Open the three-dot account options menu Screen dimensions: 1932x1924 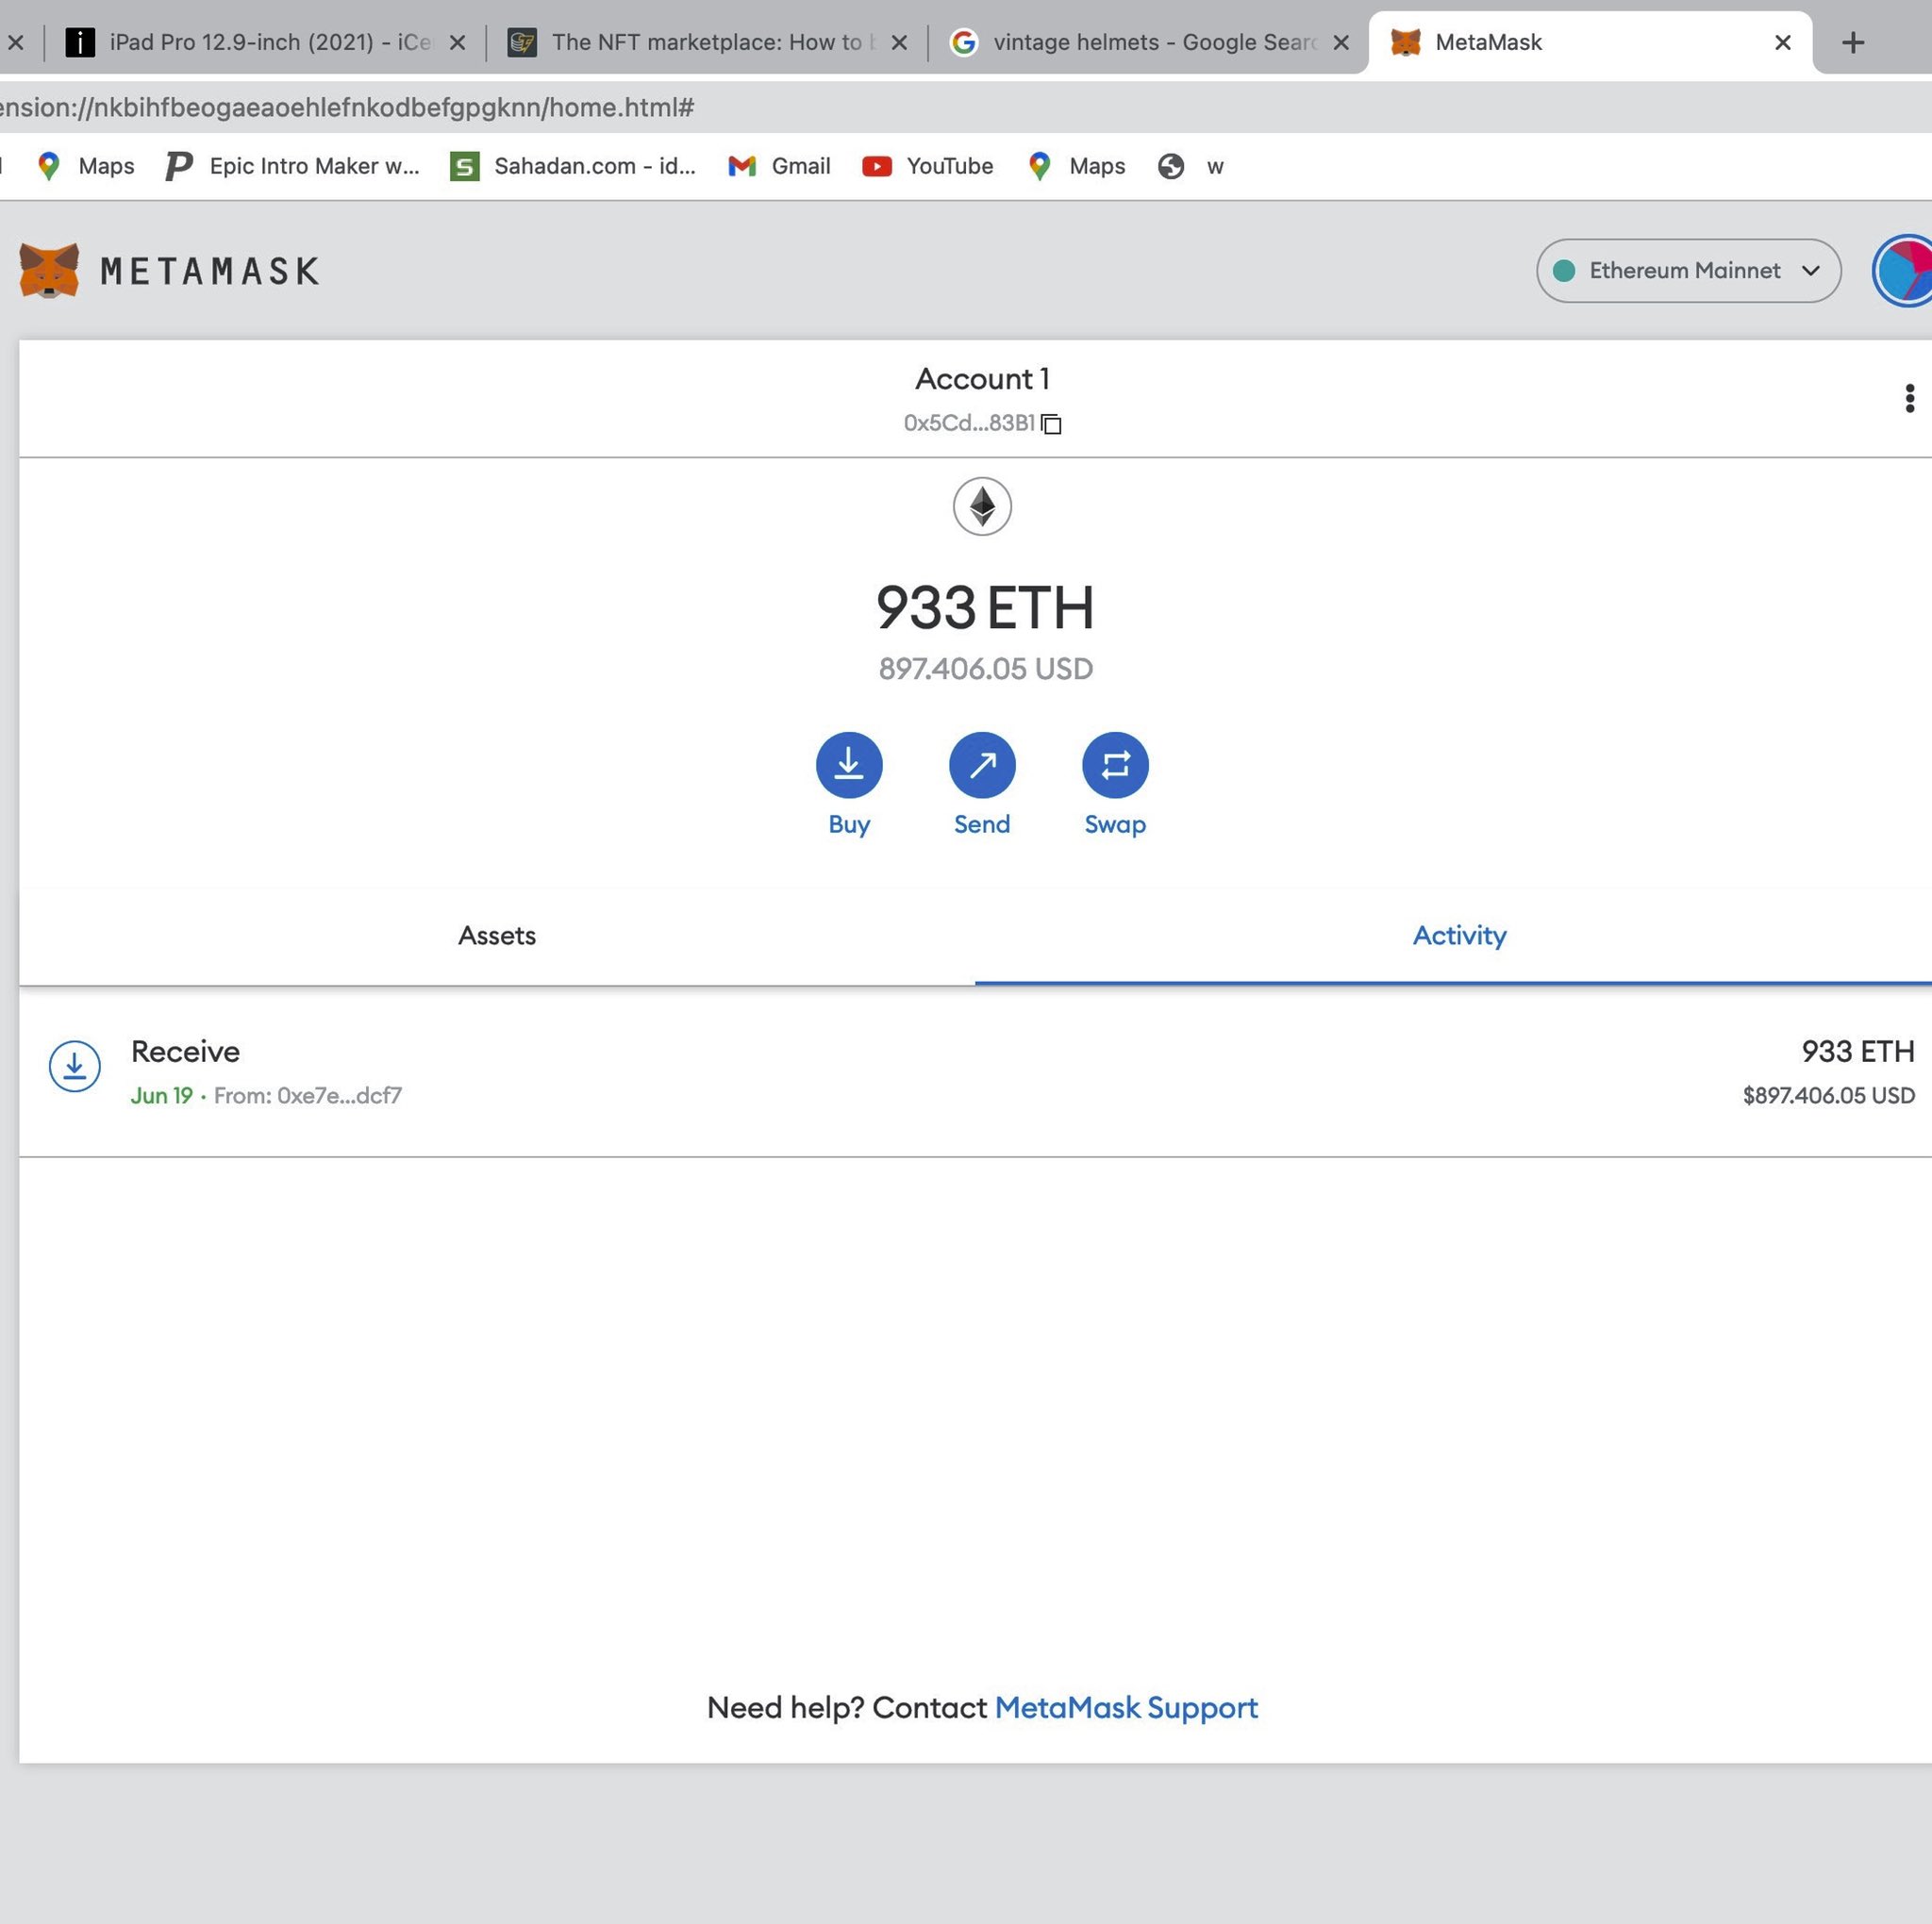click(x=1908, y=398)
